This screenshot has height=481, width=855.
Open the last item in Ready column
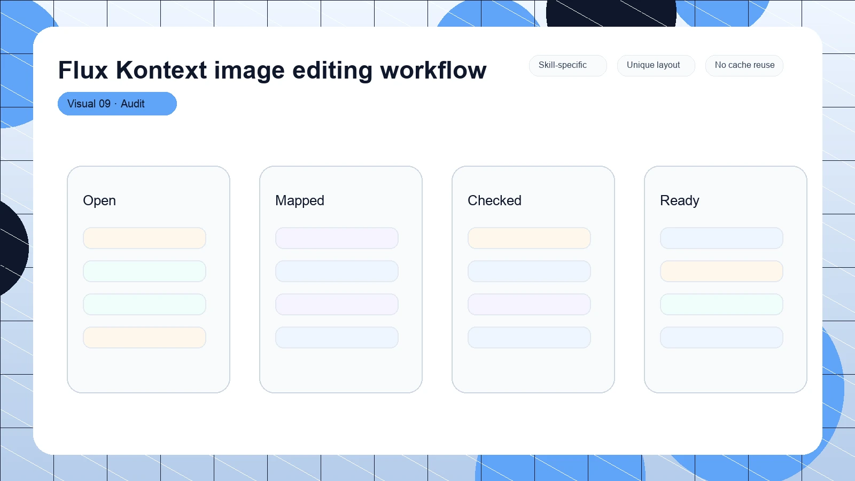tap(721, 337)
